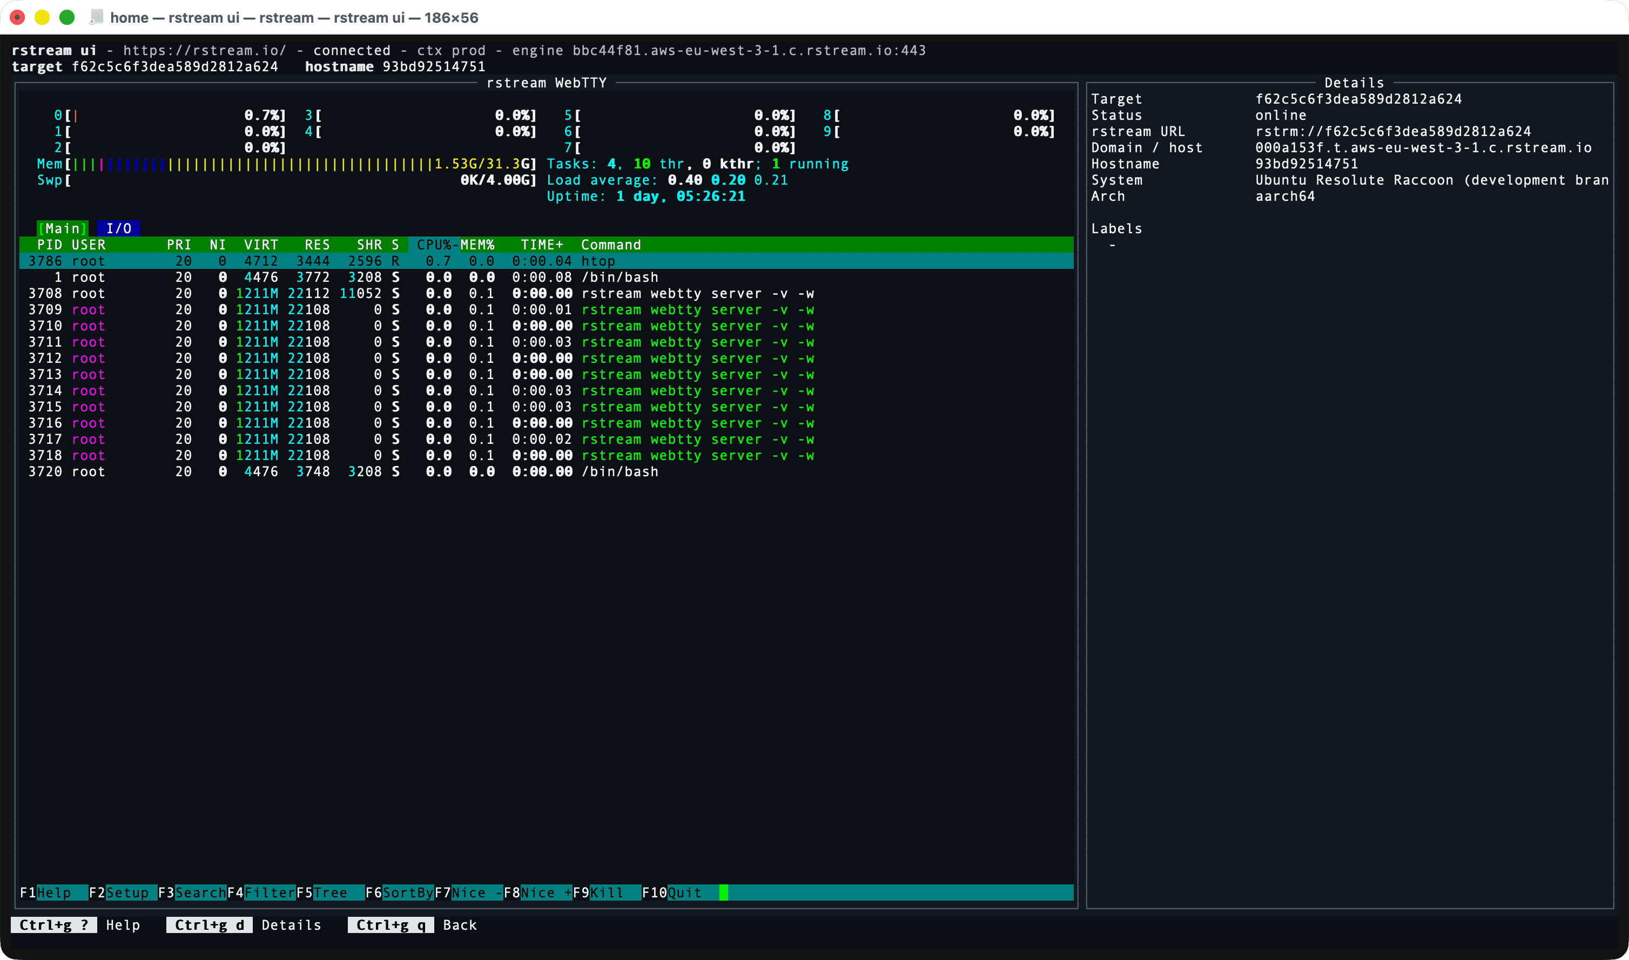Click the MEM% column header
Screen dimensions: 1629x960
(x=477, y=245)
